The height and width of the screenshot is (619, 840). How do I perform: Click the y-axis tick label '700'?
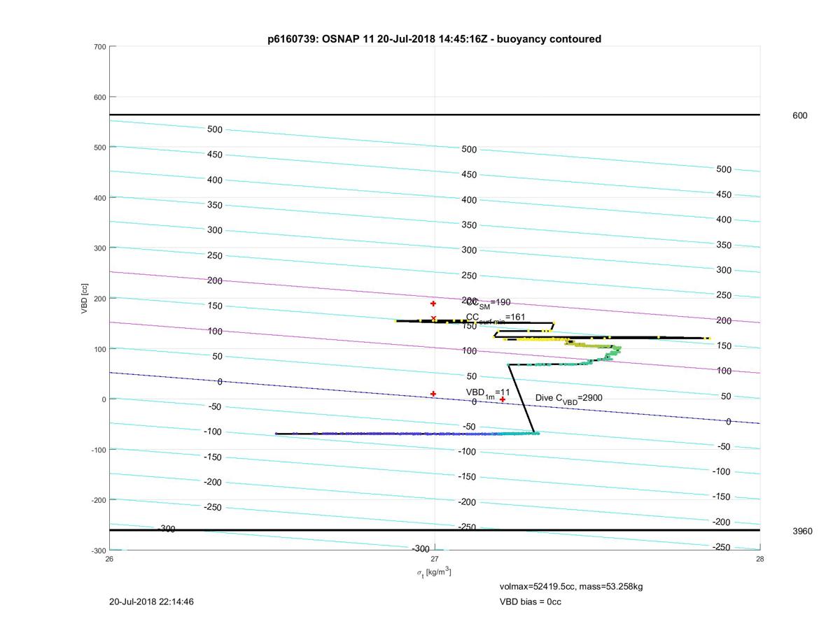point(99,47)
